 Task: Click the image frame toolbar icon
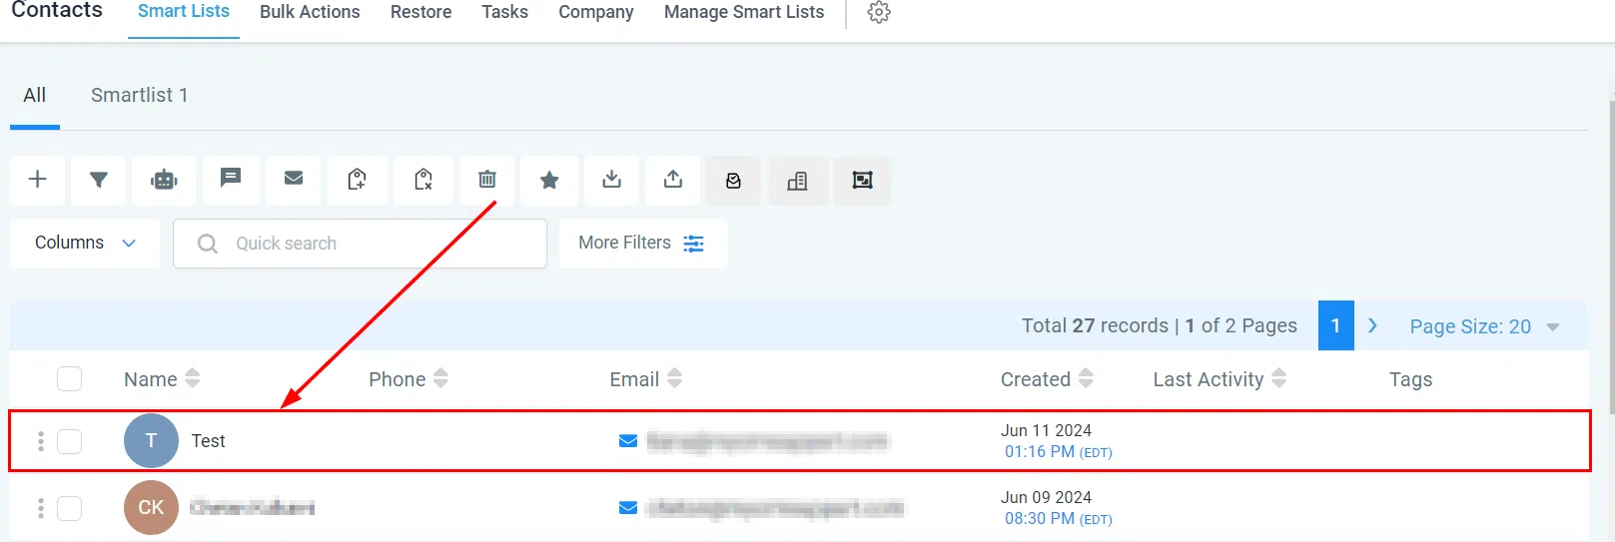[x=862, y=181]
